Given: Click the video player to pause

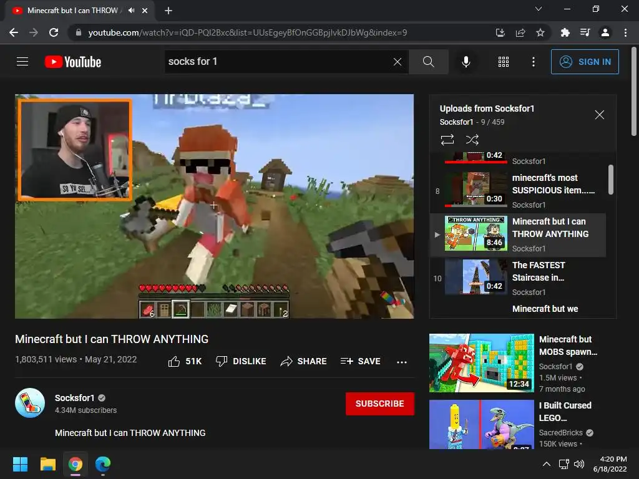Looking at the screenshot, I should (215, 206).
